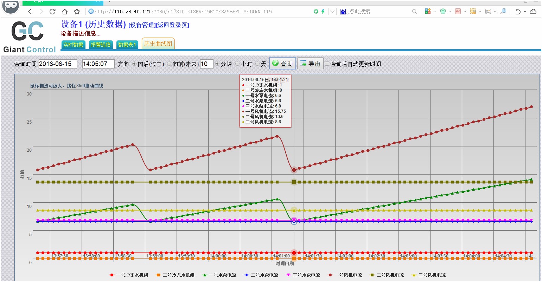Switch to the 实时数据 tab

click(73, 45)
